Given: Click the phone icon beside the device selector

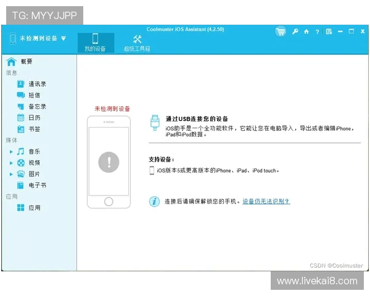Looking at the screenshot, I should pyautogui.click(x=13, y=38).
